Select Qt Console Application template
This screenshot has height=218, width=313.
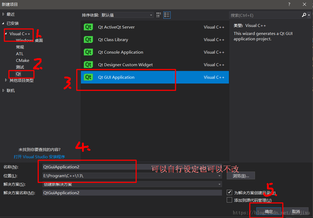pyautogui.click(x=155, y=52)
